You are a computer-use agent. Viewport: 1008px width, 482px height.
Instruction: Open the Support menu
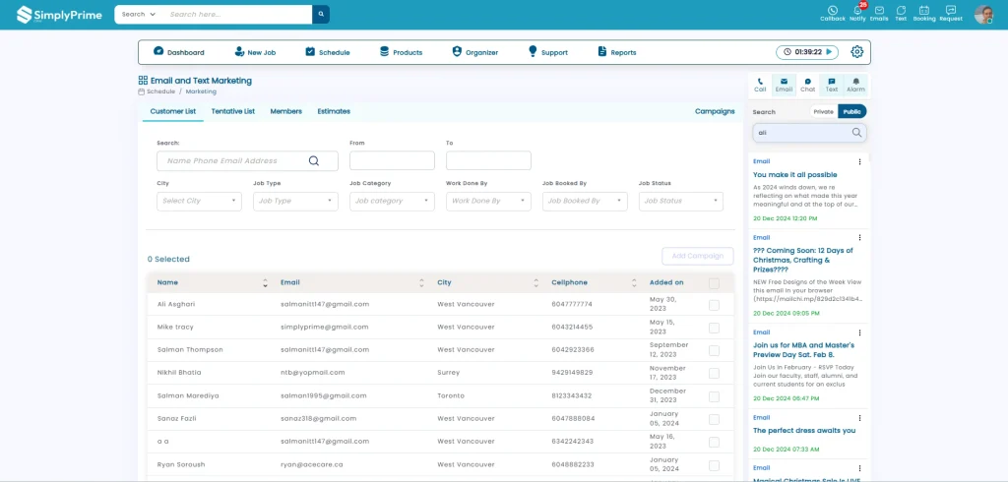[547, 52]
